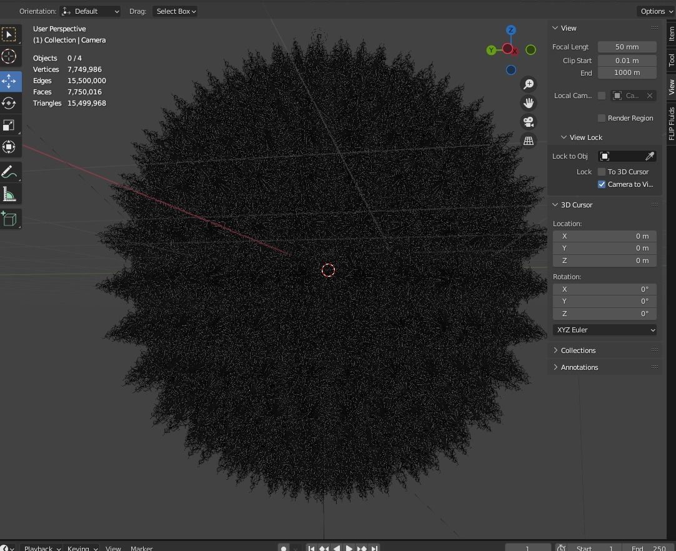Click the negative Z blue gizmo circle

pyautogui.click(x=511, y=70)
